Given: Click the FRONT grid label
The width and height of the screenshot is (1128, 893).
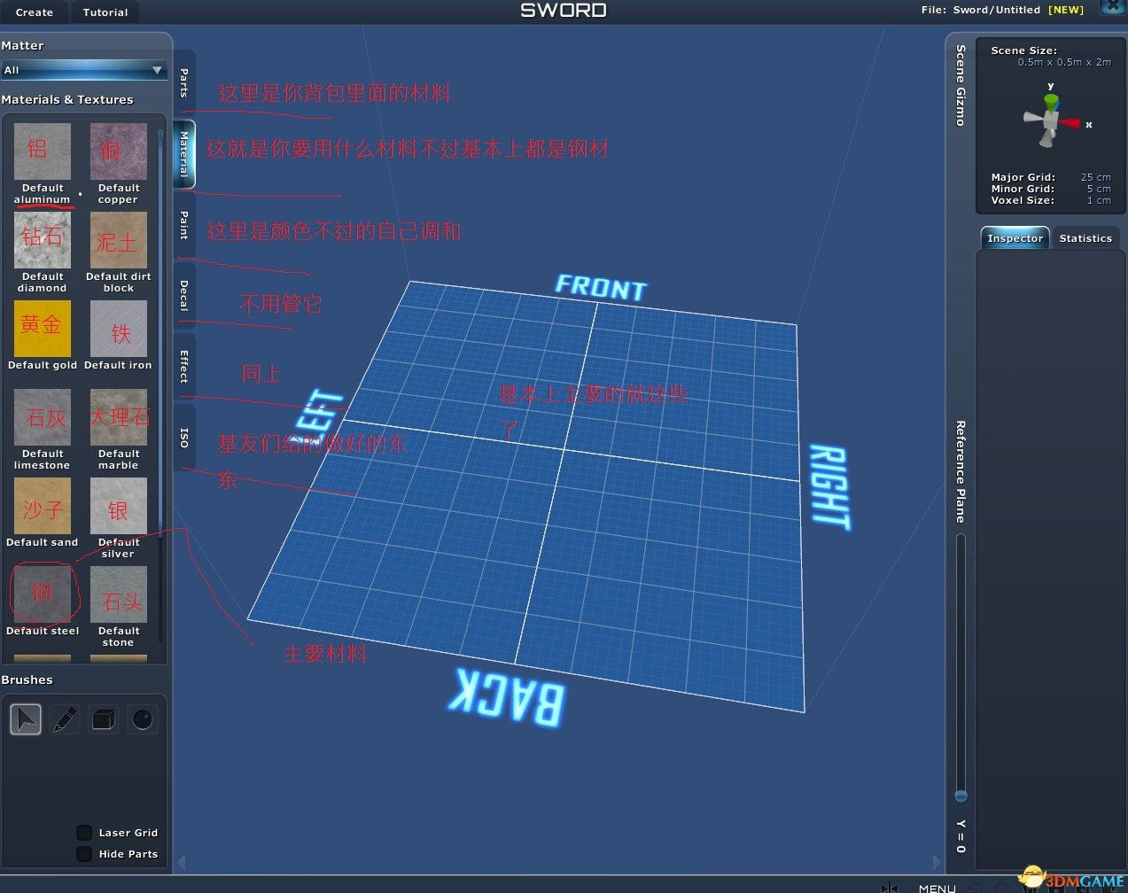Looking at the screenshot, I should pyautogui.click(x=601, y=287).
